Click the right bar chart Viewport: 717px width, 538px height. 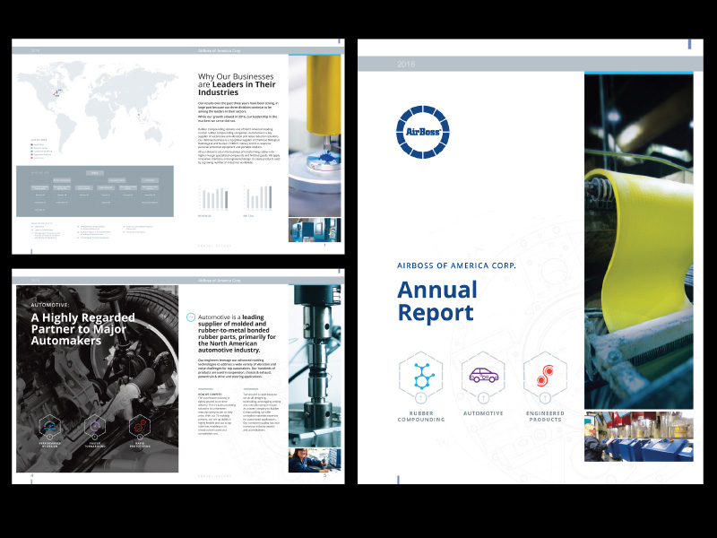(x=259, y=198)
